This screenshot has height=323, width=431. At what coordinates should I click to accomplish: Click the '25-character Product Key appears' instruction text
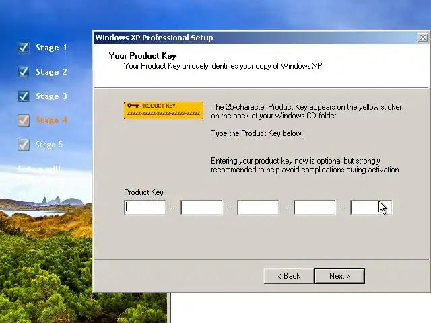coord(306,111)
